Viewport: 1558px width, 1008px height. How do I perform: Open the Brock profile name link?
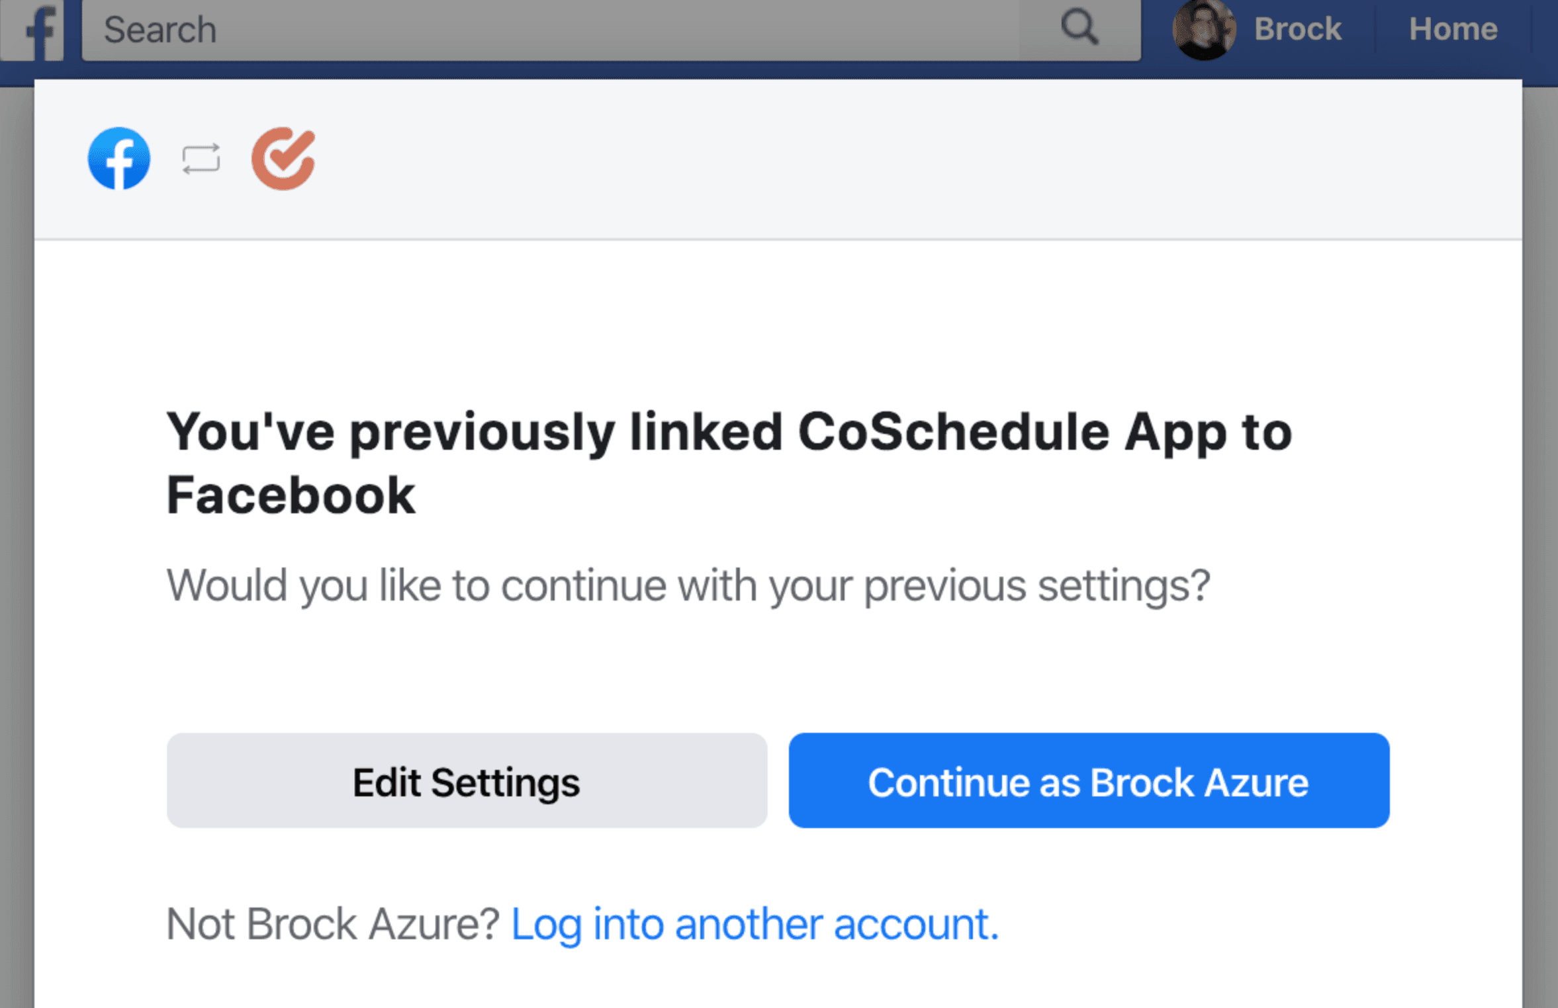(x=1297, y=29)
